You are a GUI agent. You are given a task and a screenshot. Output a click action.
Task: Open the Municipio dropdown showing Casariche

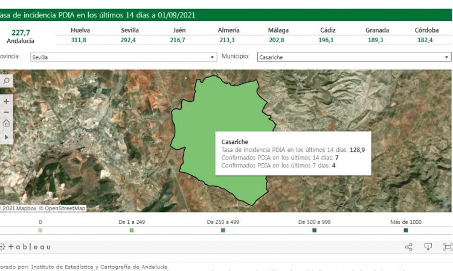click(353, 57)
